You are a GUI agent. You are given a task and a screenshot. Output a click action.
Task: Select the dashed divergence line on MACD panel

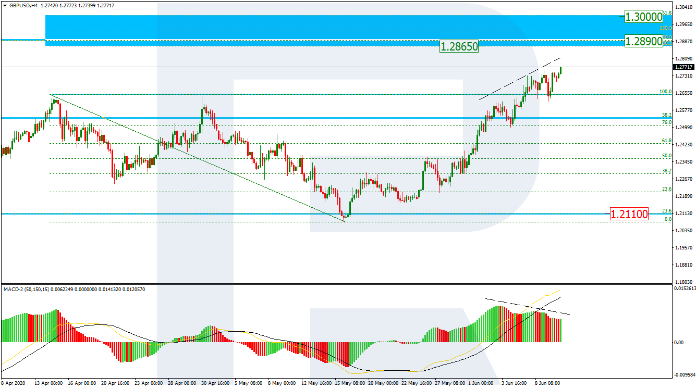(528, 306)
